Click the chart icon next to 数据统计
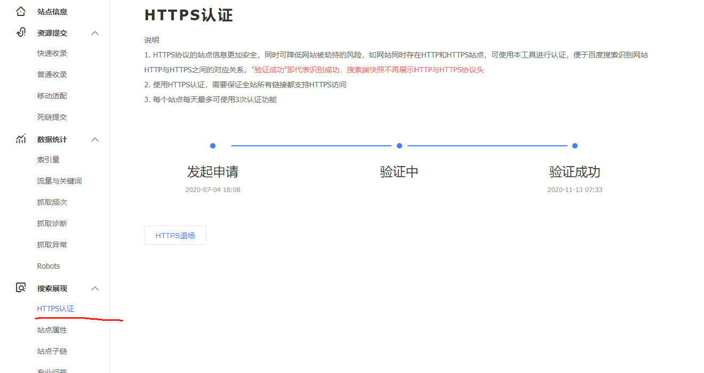This screenshot has width=704, height=373. (20, 139)
